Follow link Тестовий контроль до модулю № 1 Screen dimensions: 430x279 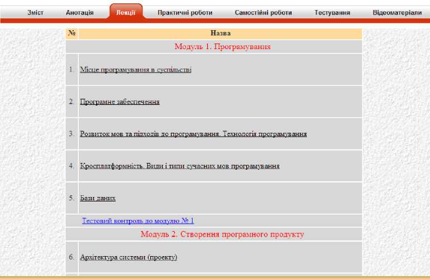(138, 220)
